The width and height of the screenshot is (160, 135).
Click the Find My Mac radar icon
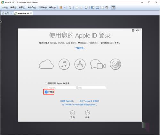[116, 64]
